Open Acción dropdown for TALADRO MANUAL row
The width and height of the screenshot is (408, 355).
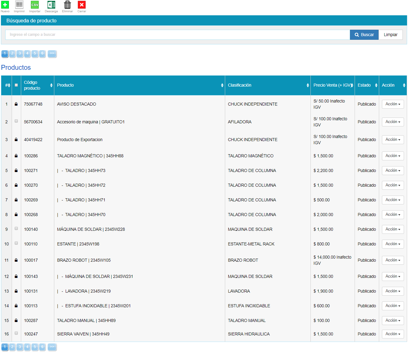[x=393, y=320]
